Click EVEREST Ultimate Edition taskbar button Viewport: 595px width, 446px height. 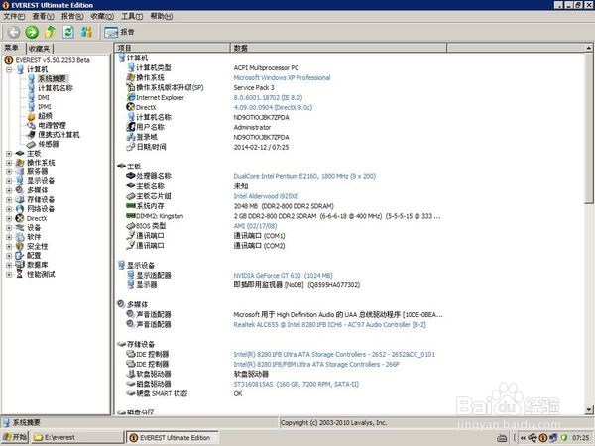173,437
